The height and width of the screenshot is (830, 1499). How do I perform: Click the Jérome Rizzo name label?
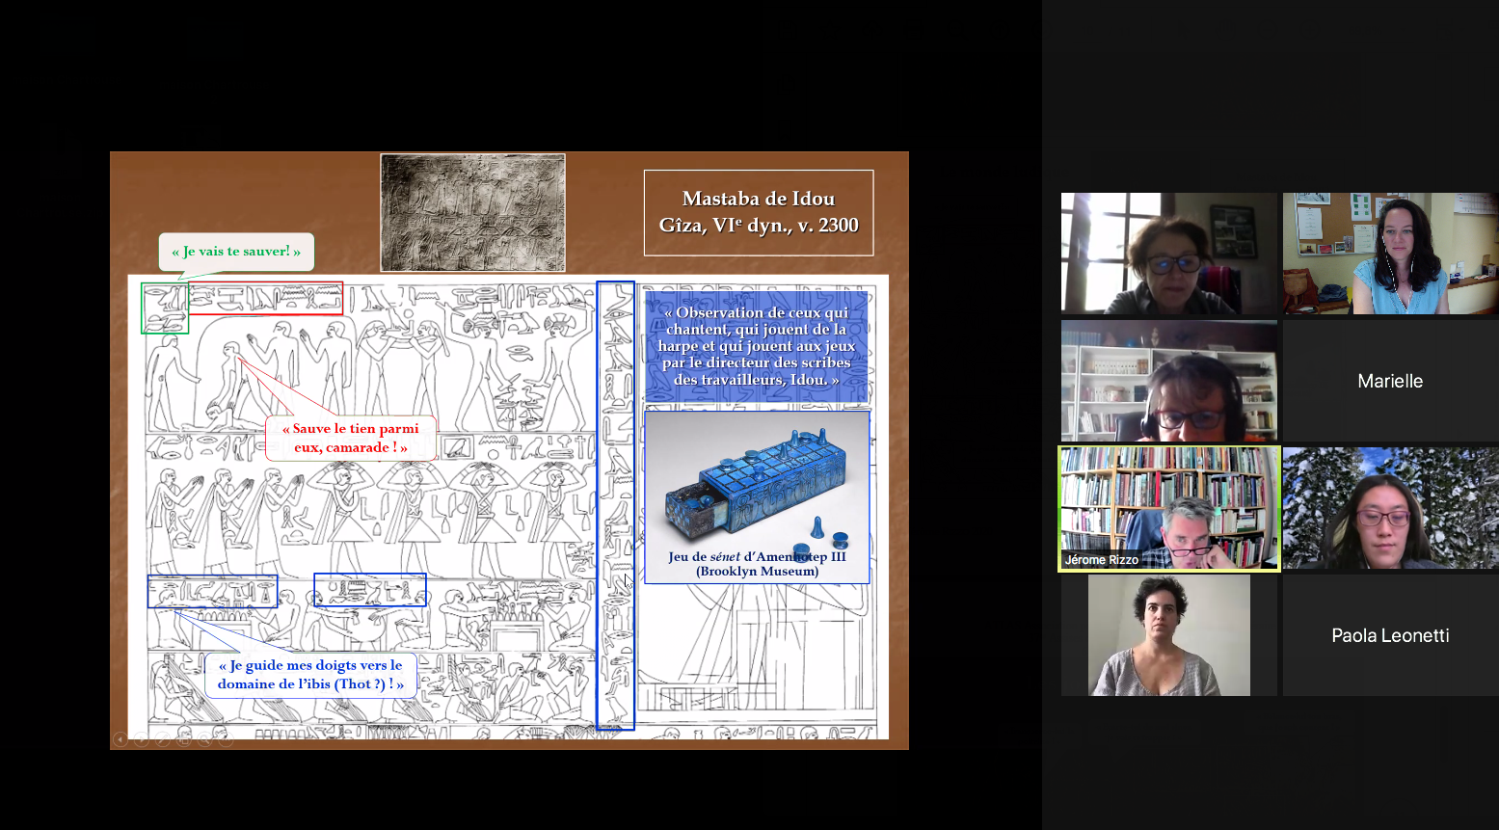point(1101,560)
